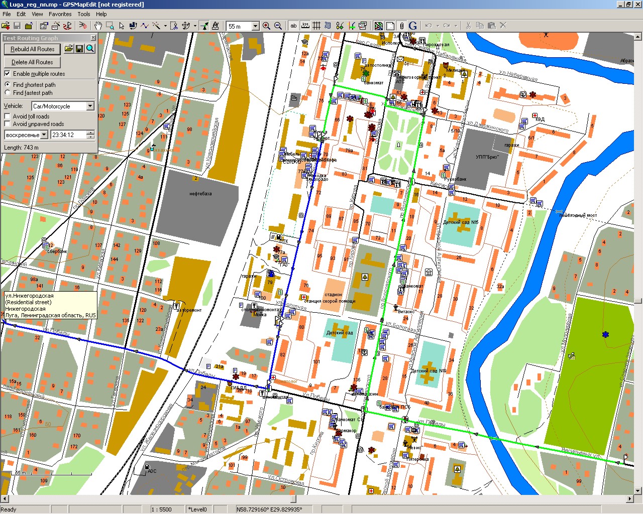Select the transform move-rotate tool
643x514 pixels.
click(186, 26)
